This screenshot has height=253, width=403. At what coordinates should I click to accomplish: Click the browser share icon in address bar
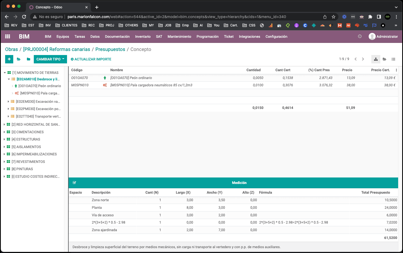(325, 17)
